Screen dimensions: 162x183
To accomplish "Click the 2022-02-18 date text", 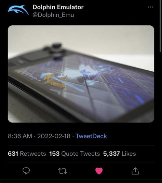I will coord(54,136).
